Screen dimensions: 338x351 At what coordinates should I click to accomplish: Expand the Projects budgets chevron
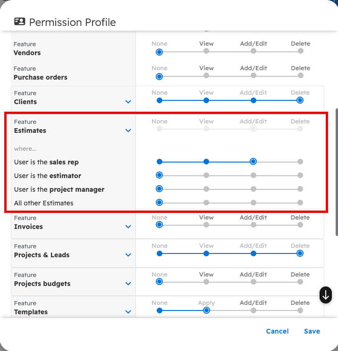coord(128,284)
